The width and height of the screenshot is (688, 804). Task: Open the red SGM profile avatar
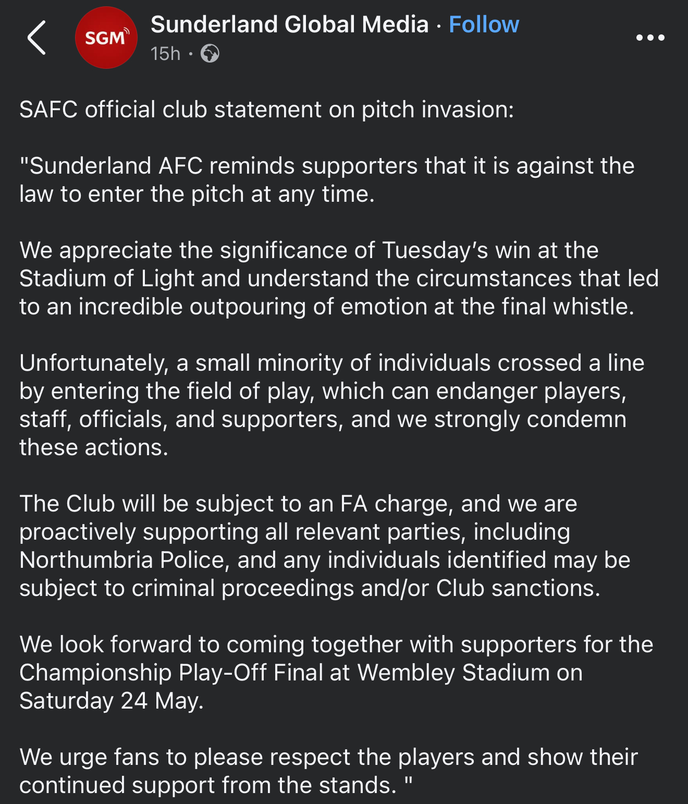(106, 38)
